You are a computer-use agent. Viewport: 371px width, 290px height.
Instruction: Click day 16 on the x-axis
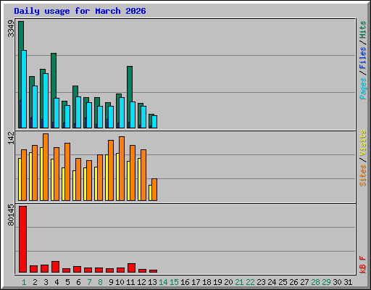click(185, 282)
